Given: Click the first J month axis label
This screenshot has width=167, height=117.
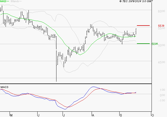Looking at the screenshot, I should [x=39, y=115].
